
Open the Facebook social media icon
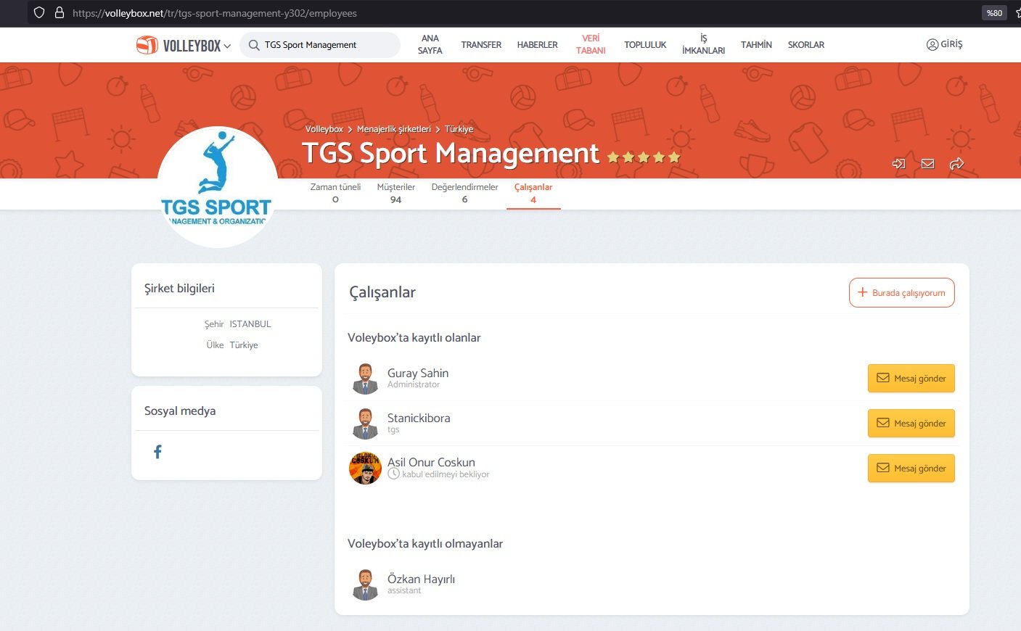click(x=157, y=452)
